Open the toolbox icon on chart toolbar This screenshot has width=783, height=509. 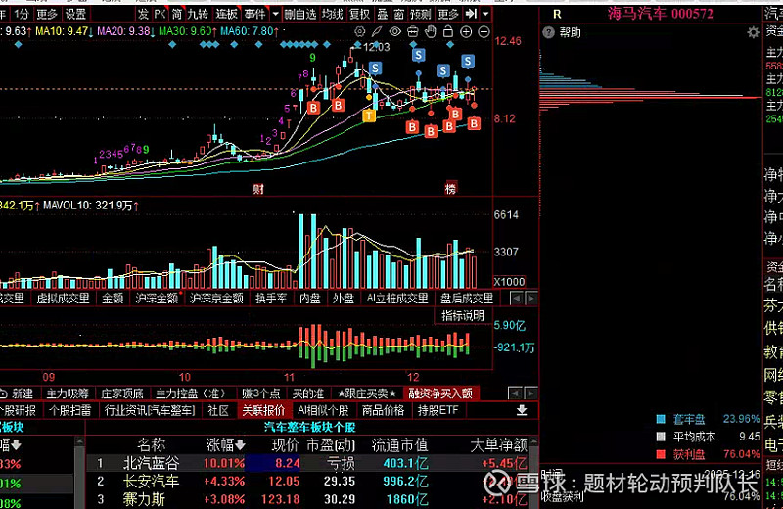point(412,32)
